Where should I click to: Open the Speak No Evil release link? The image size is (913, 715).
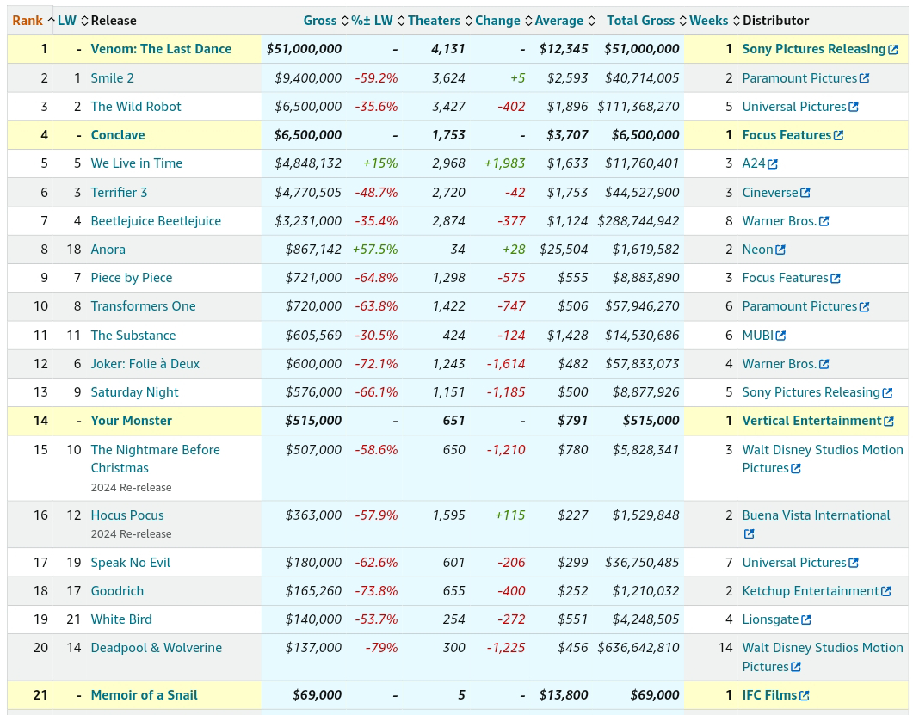point(131,563)
